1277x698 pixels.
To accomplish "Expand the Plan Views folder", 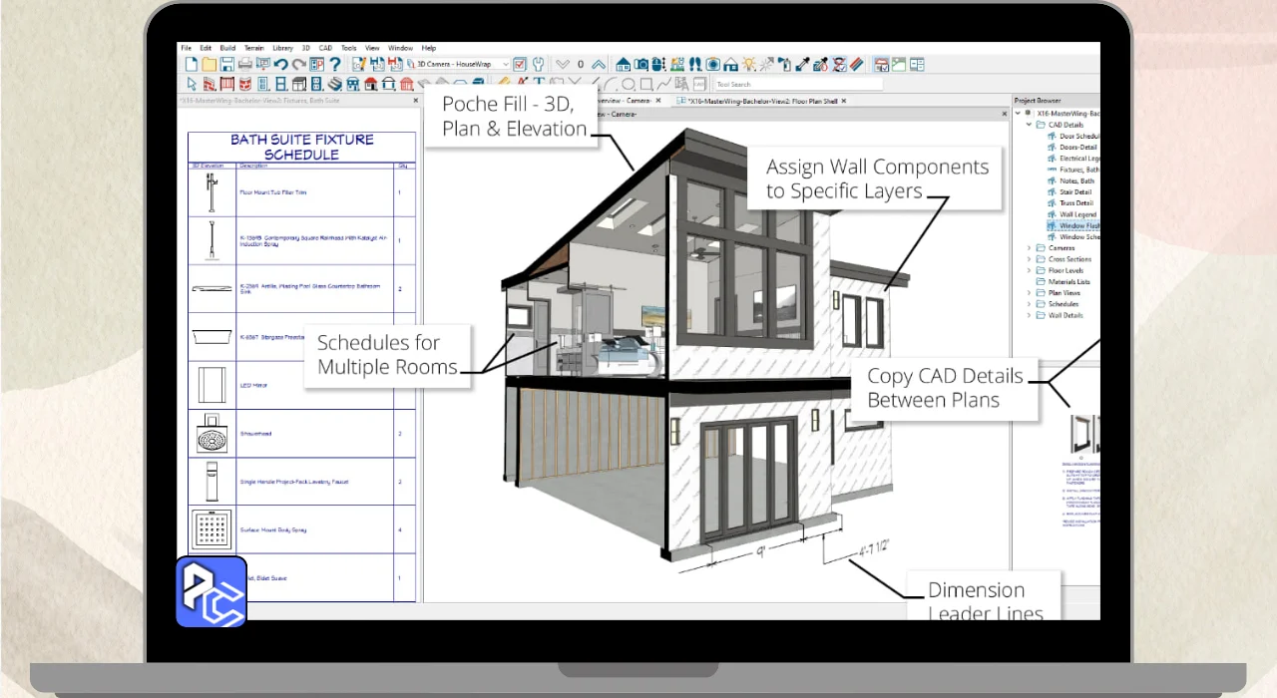I will tap(1029, 293).
